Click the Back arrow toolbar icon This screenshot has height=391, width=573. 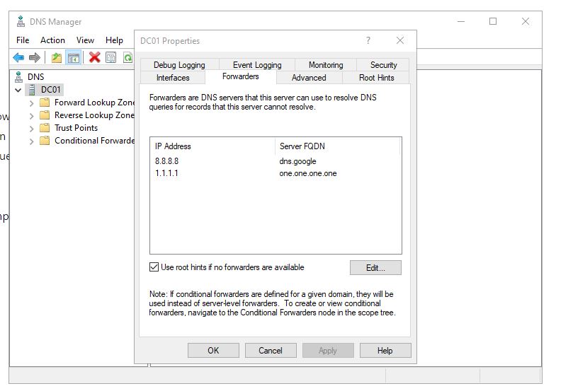click(x=18, y=57)
